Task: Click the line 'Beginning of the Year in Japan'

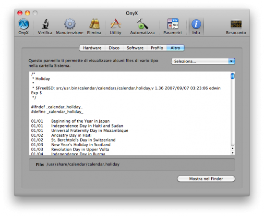Action: [80, 121]
